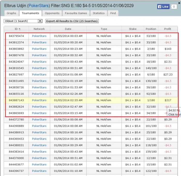Click the $217 profit cell
The height and width of the screenshot is (176, 181).
168,100
